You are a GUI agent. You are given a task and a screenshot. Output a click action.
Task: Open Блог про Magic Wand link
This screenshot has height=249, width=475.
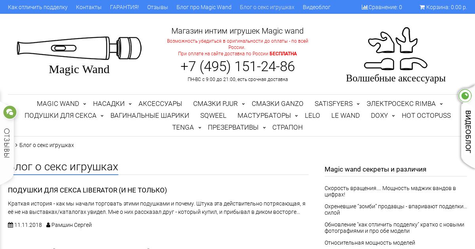pos(204,7)
